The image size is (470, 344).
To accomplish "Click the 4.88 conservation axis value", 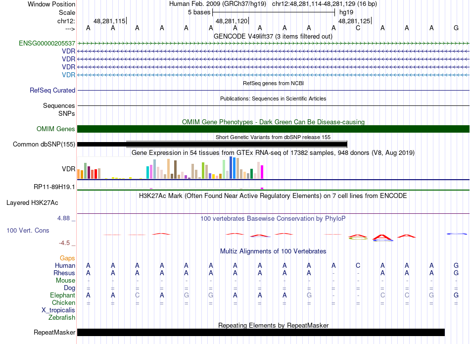I will point(63,218).
